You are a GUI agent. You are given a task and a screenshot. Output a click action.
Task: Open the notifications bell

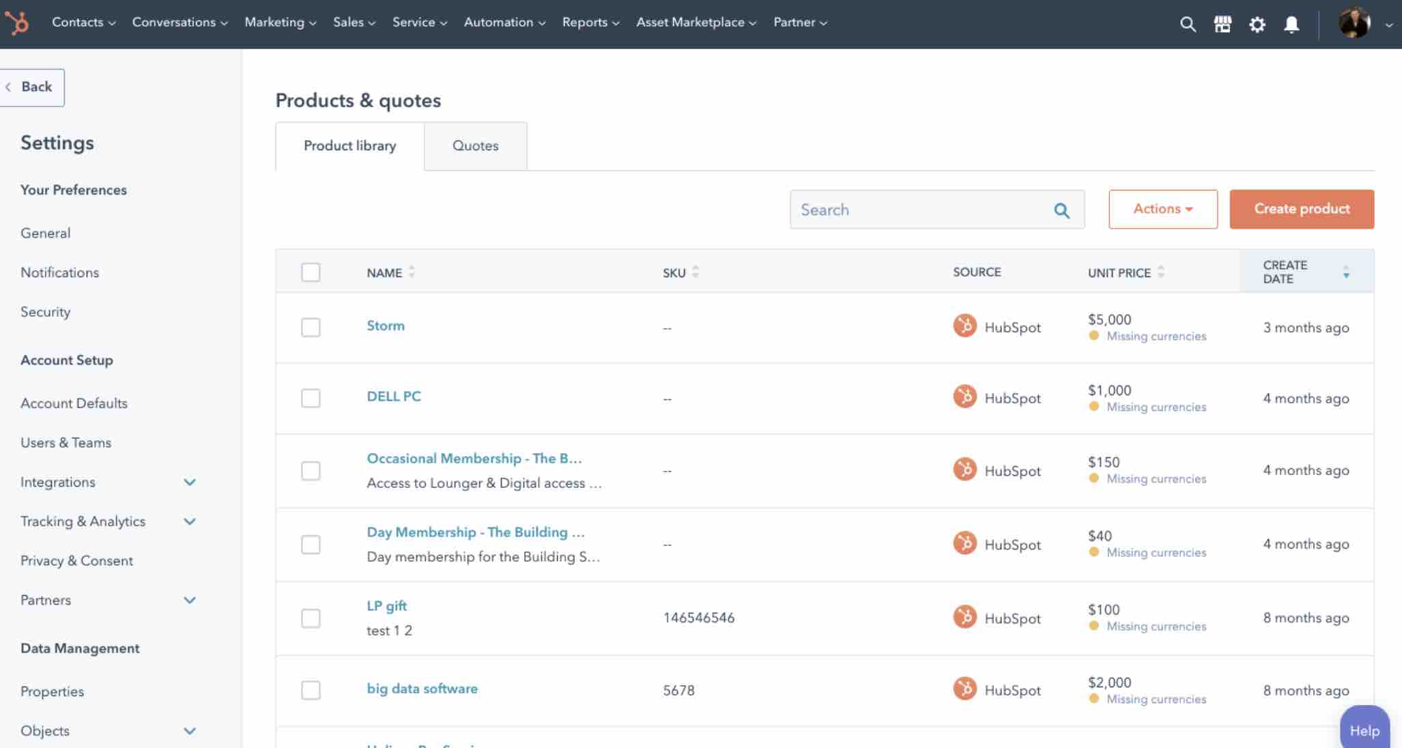coord(1292,24)
